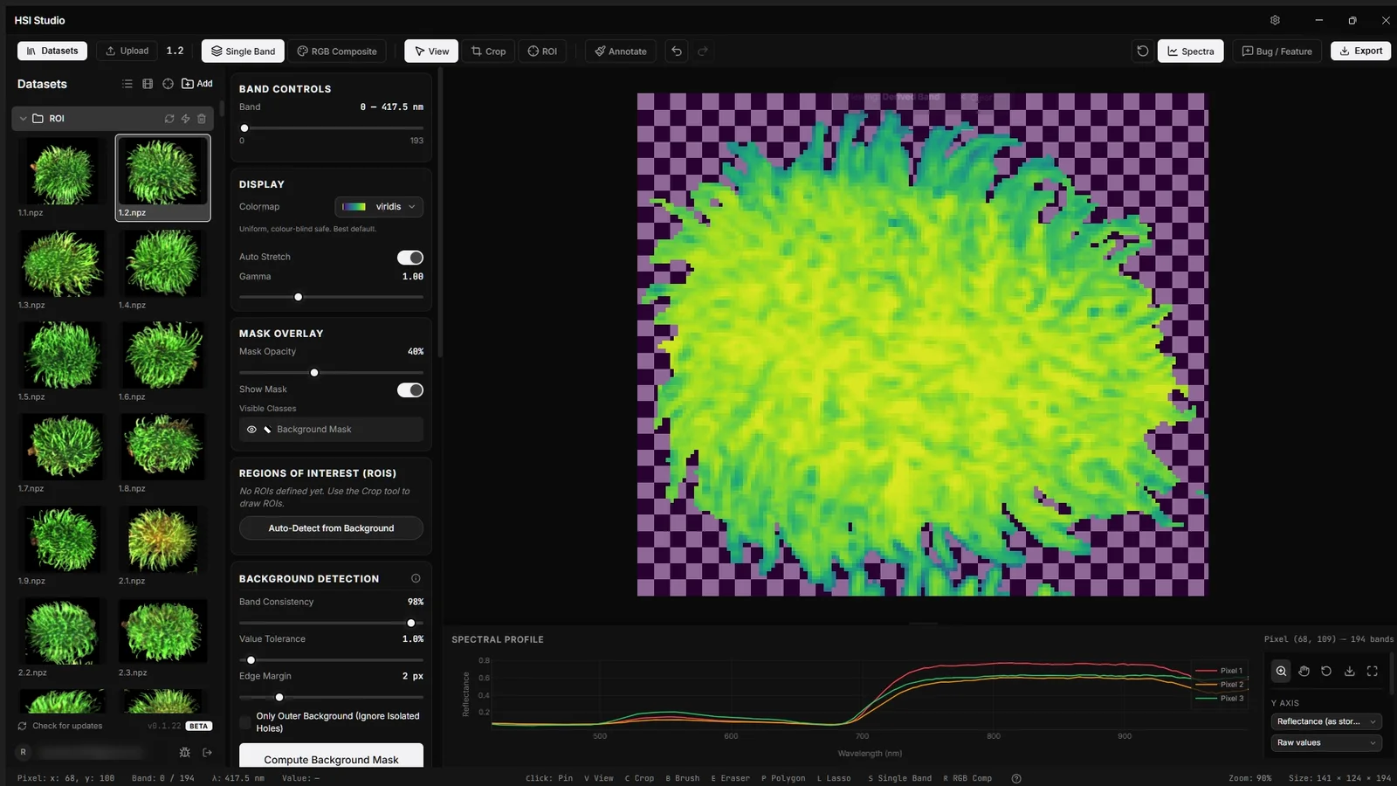Reset the spectral profile view
1397x786 pixels.
pos(1326,671)
